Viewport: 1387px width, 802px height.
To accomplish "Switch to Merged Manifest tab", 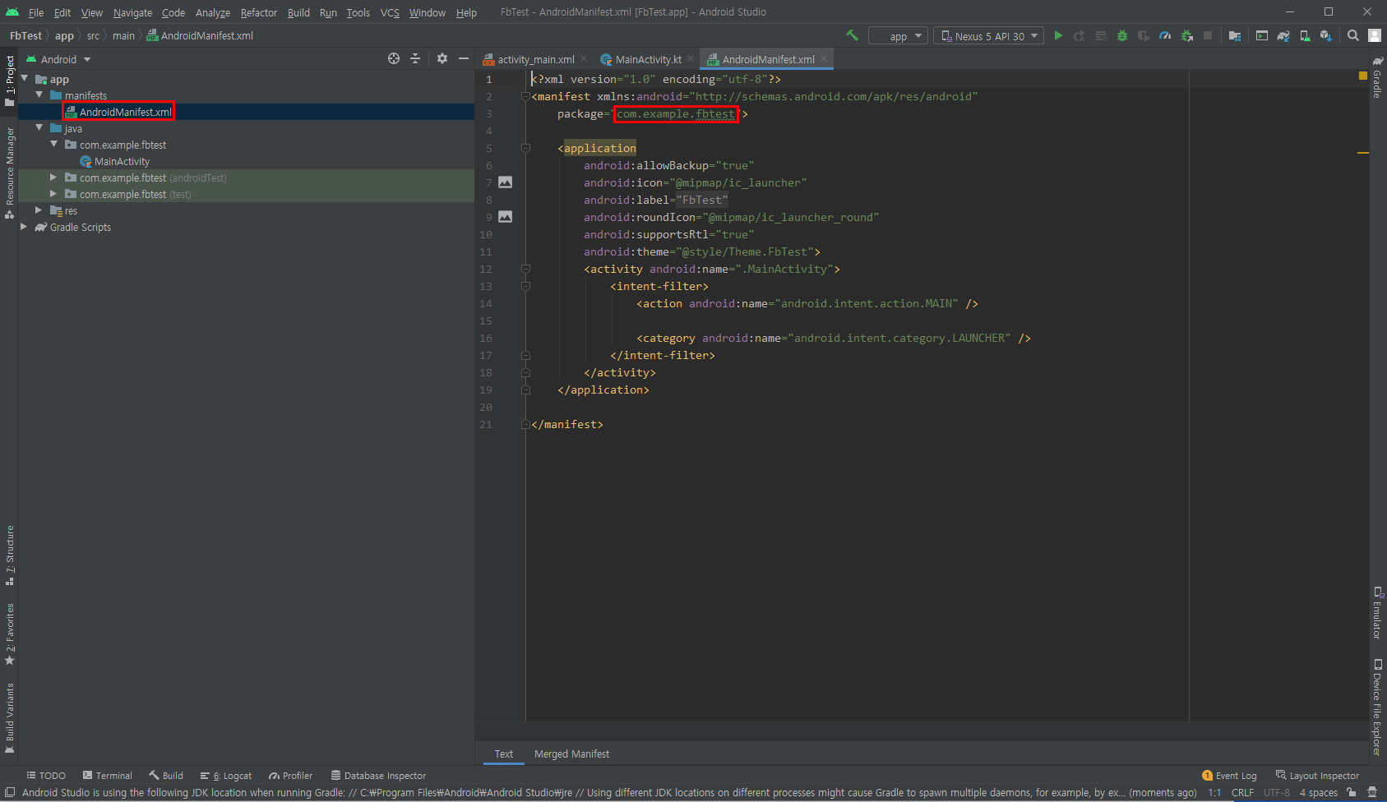I will click(x=571, y=754).
